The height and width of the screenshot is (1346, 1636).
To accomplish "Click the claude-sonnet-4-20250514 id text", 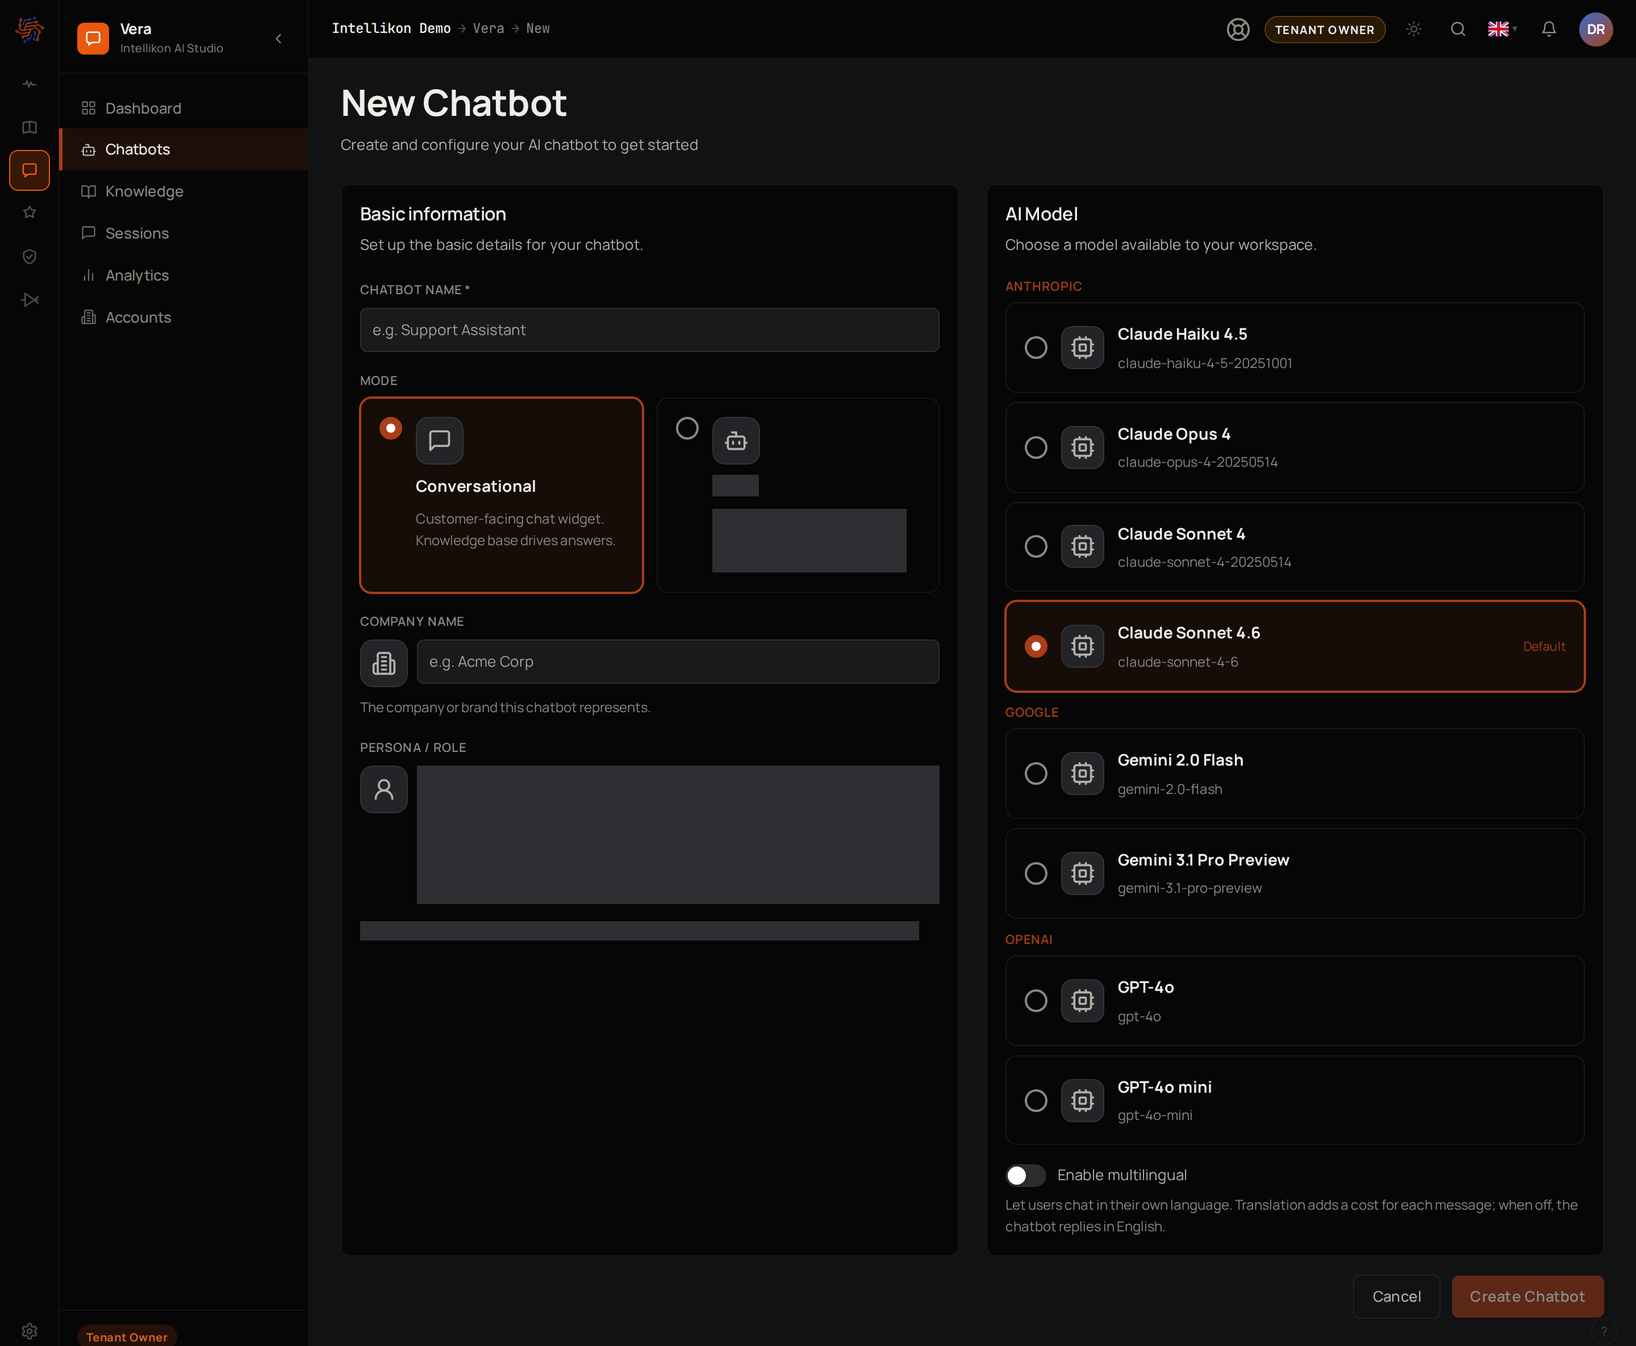I will [x=1204, y=562].
